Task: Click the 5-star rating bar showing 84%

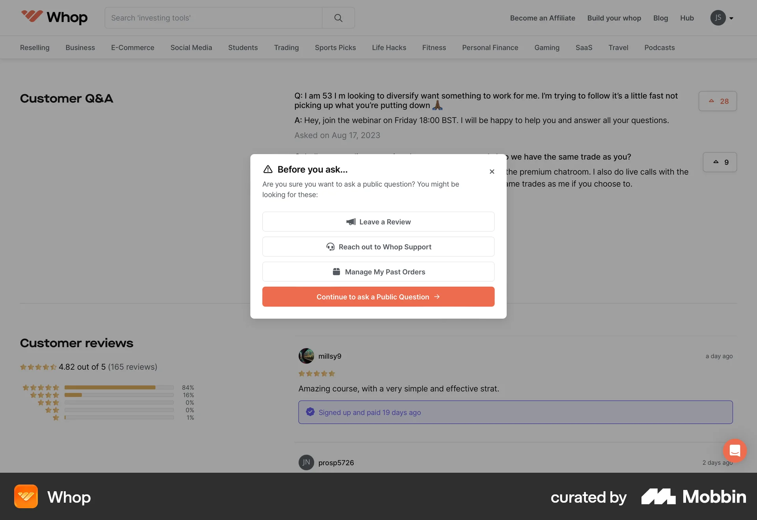Action: pos(119,387)
